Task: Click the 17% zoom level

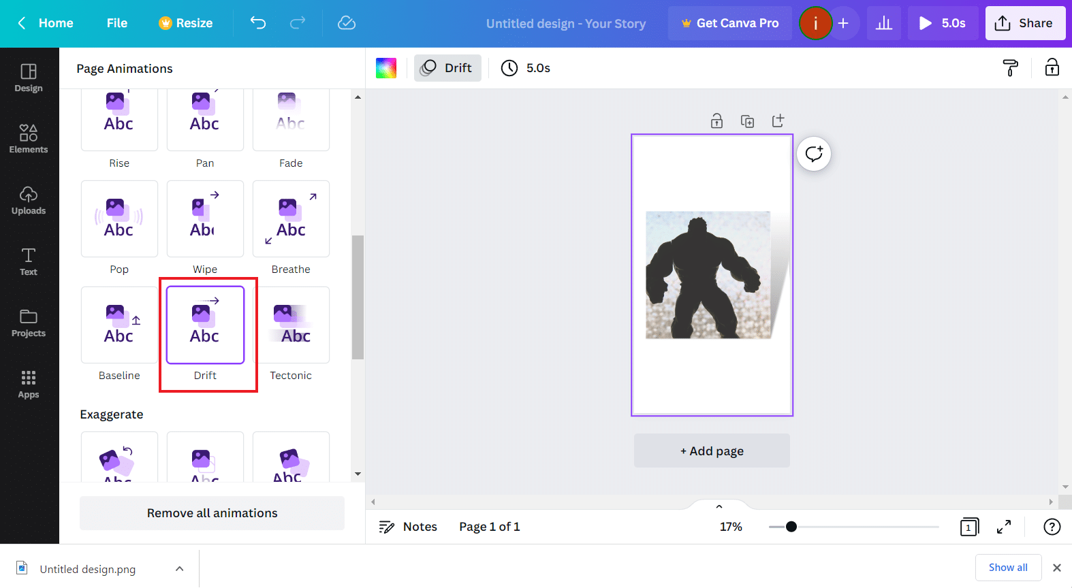Action: pos(731,527)
